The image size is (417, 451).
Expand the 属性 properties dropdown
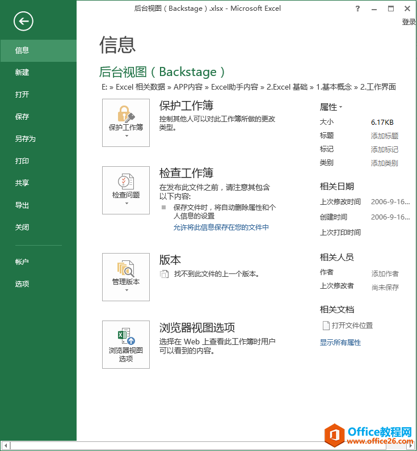point(331,107)
